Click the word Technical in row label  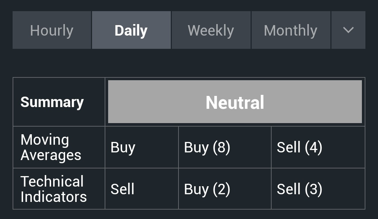coord(52,181)
